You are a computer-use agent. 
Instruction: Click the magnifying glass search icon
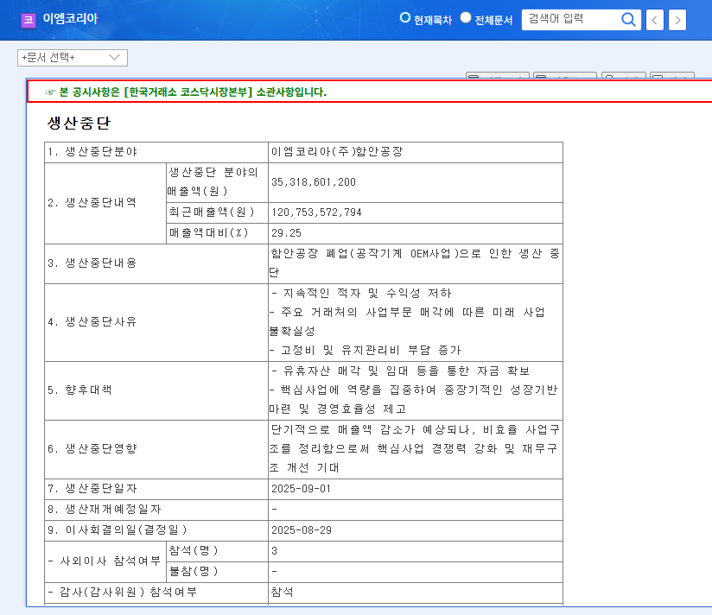coord(628,20)
